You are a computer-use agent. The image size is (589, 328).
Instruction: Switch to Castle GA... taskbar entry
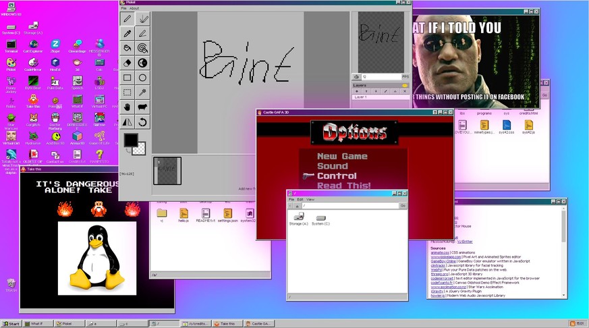[259, 323]
